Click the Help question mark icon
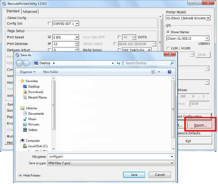The width and height of the screenshot is (218, 184). [x=170, y=72]
